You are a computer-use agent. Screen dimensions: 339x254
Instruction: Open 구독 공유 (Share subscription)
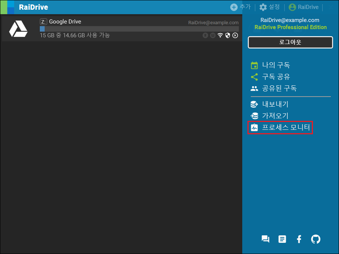[270, 77]
